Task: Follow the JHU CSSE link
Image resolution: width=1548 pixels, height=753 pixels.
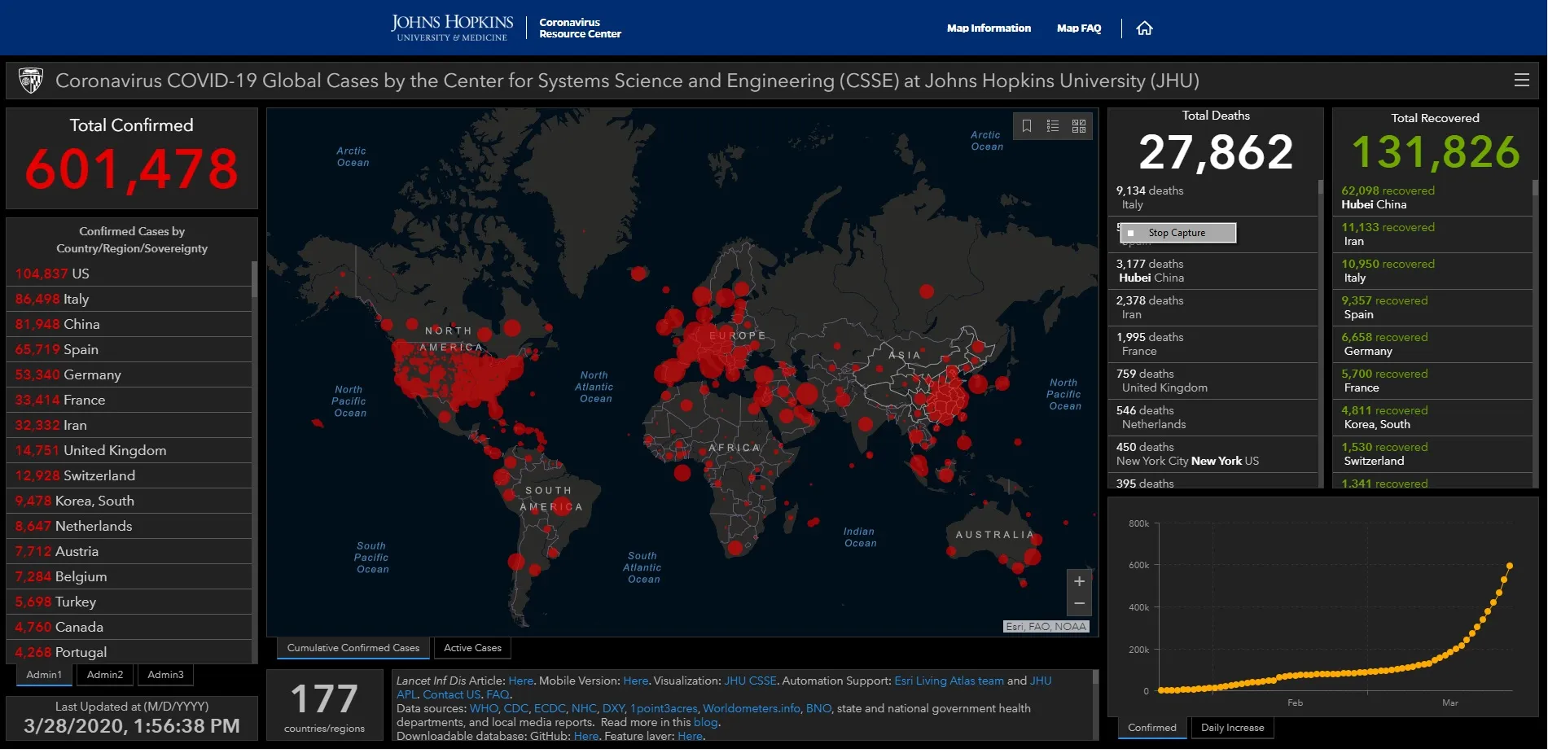Action: (750, 681)
